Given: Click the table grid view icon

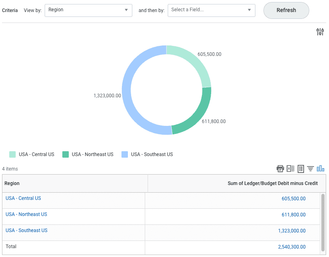Looking at the screenshot, I should 300,169.
